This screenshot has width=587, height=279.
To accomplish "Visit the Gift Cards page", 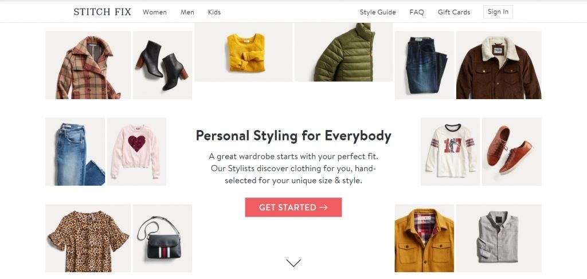I will coord(454,12).
